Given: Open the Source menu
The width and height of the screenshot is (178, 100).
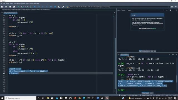Looking at the screenshot, I should (11, 4).
